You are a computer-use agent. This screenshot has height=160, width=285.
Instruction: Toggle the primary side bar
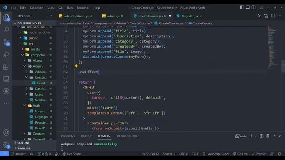(x=242, y=8)
